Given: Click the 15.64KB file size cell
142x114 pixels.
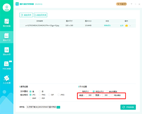Looking at the screenshot, I should (88, 26).
